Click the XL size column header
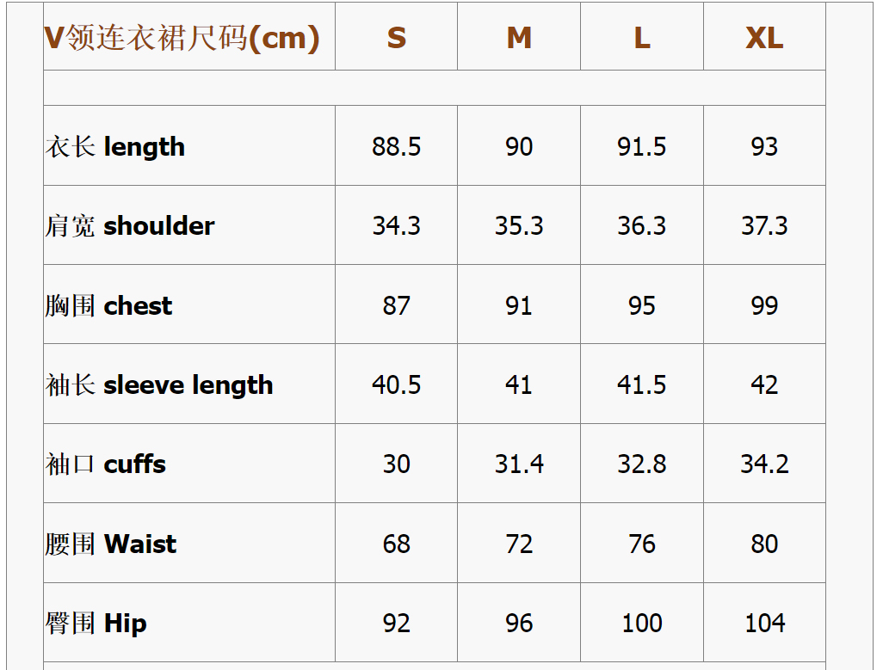 764,38
